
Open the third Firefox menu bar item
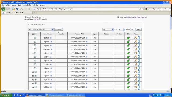(14, 5)
